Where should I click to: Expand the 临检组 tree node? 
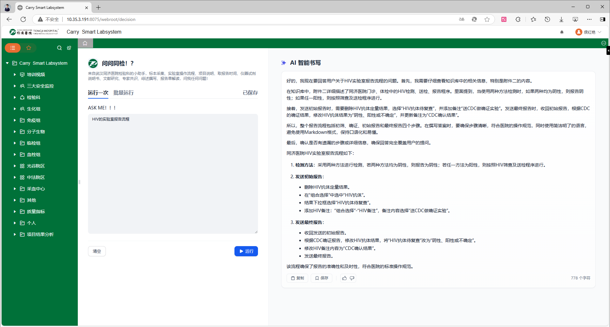pos(15,143)
